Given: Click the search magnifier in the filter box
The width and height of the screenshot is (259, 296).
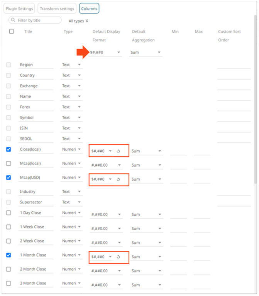Looking at the screenshot, I should click(x=13, y=20).
